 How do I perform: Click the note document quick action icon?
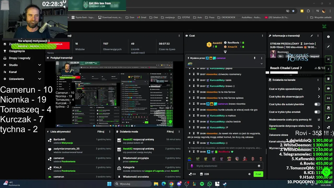pos(329,79)
